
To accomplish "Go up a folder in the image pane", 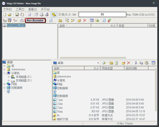I will click(x=60, y=20).
